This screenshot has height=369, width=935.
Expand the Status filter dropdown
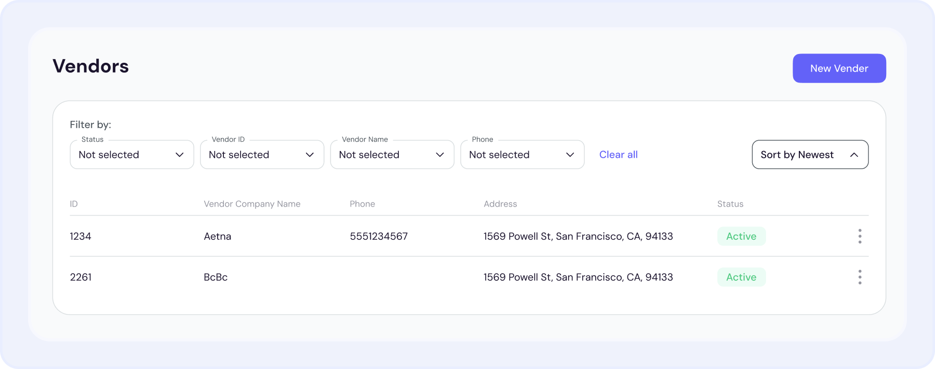pos(132,155)
